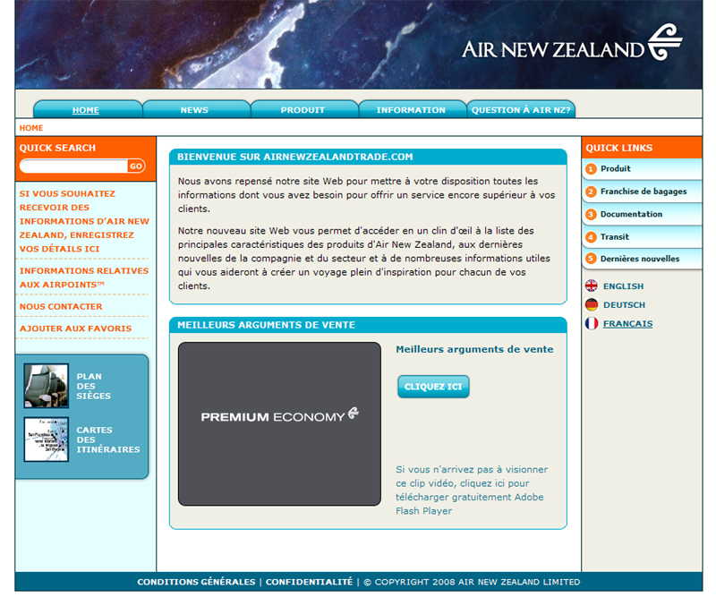Open Informations relatives aux Airpoints link
This screenshot has height=597, width=716.
(84, 277)
